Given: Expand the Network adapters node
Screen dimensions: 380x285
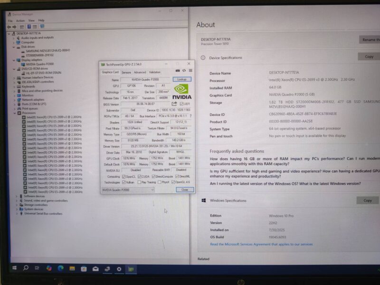Looking at the screenshot, I should (x=15, y=100).
